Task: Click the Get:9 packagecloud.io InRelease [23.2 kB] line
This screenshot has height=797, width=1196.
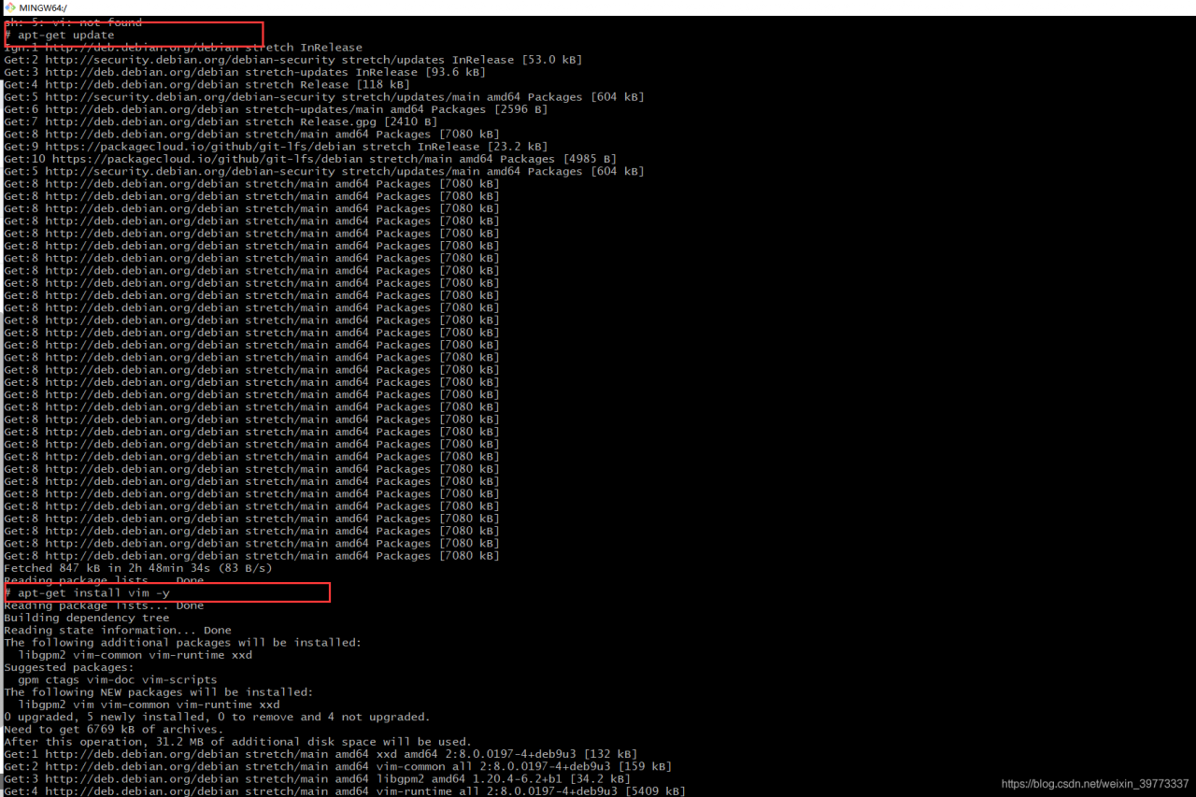Action: pyautogui.click(x=276, y=147)
